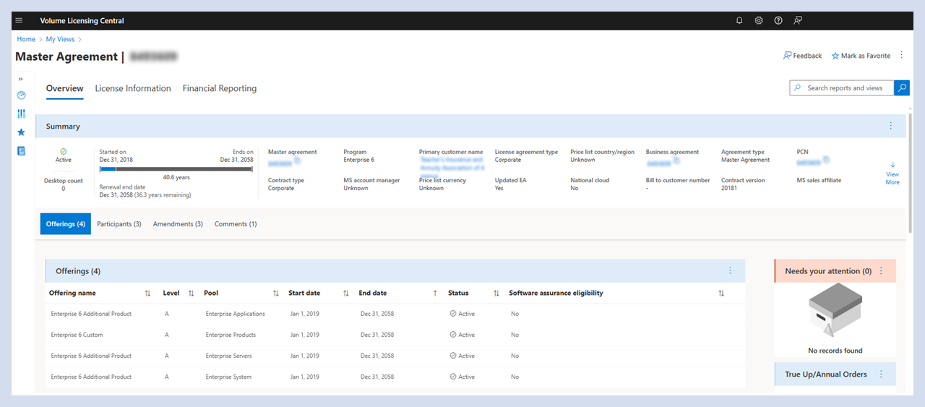Click the Agreement type value Master Agreement
Image resolution: width=925 pixels, height=407 pixels.
pos(746,160)
